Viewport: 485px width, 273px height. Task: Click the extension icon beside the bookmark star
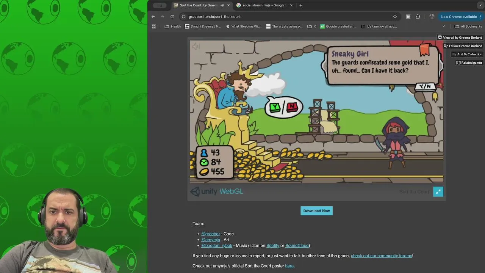[x=408, y=17]
